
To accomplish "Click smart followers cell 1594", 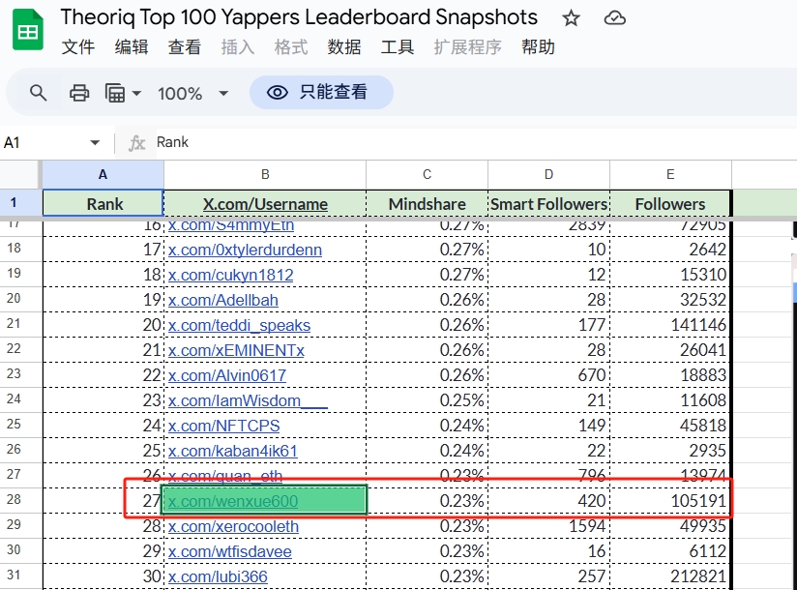I will click(x=548, y=526).
